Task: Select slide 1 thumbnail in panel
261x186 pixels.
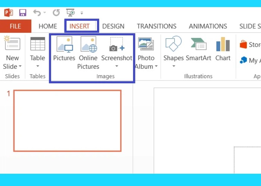Action: click(x=67, y=121)
